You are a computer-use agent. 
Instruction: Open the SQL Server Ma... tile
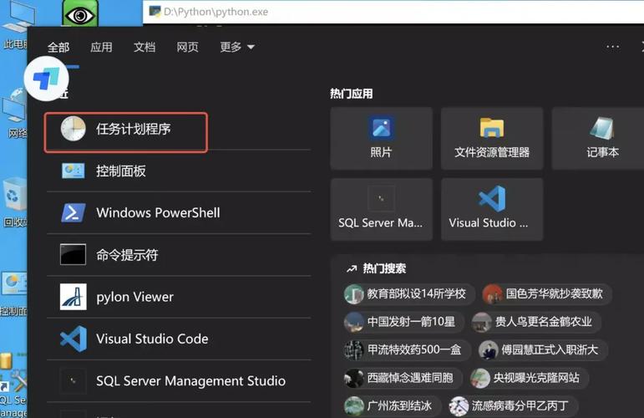pos(381,209)
